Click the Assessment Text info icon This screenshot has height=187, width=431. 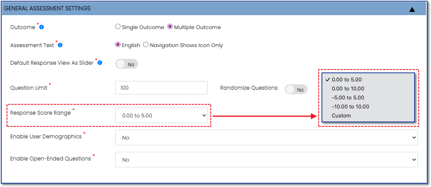(x=60, y=45)
